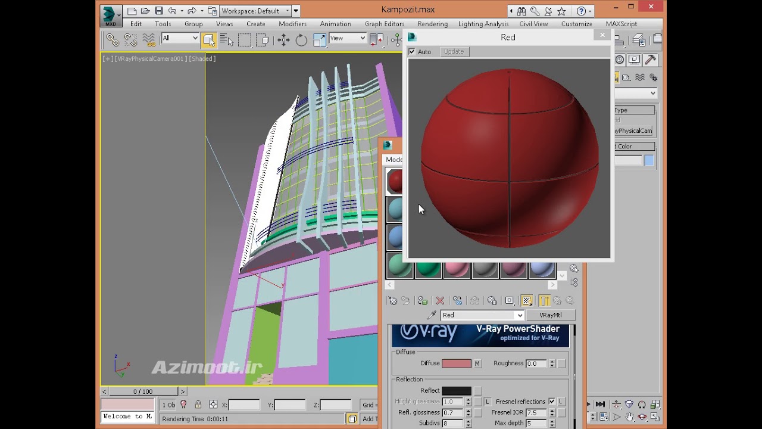Toggle selection lock padlock icon

coord(198,405)
